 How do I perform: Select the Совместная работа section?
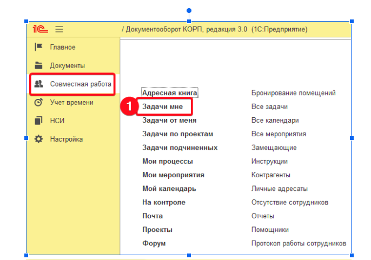[81, 84]
